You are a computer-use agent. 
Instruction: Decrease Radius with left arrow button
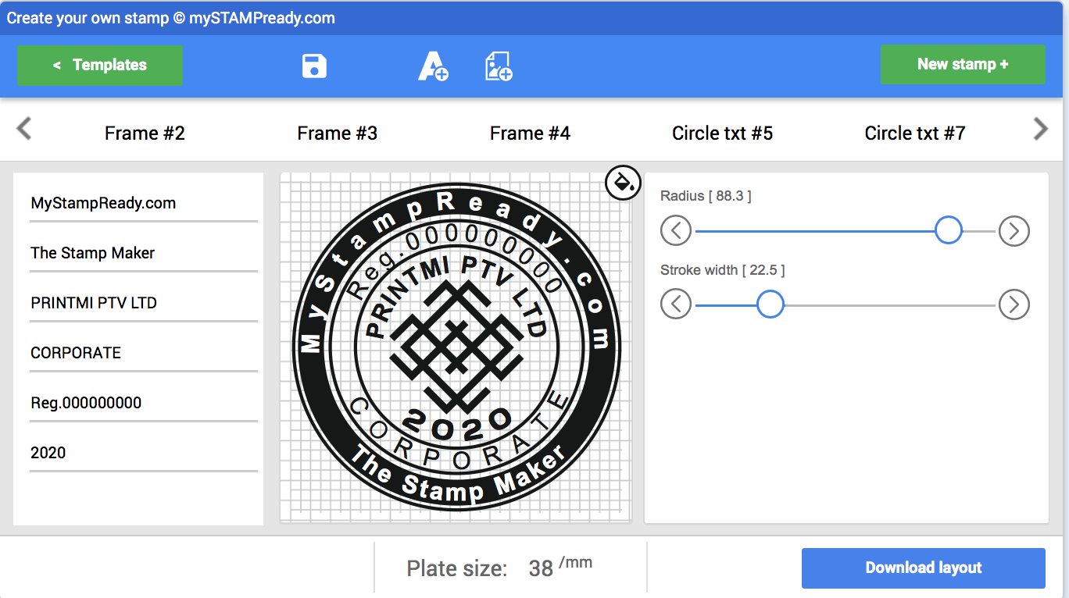[x=676, y=231]
